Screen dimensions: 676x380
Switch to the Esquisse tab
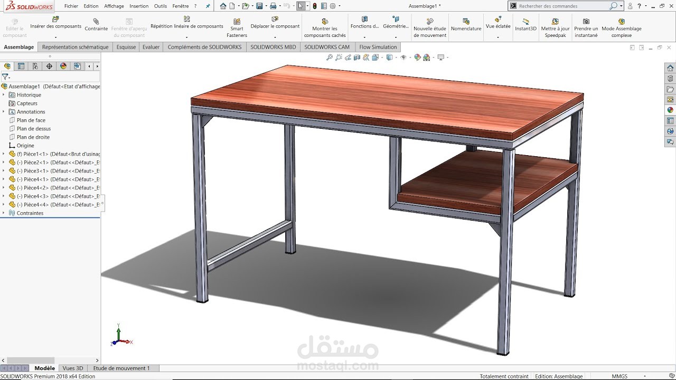pyautogui.click(x=126, y=47)
